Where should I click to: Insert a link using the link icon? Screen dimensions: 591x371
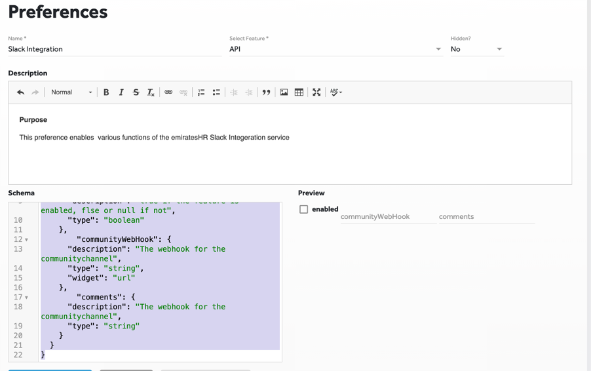click(168, 92)
